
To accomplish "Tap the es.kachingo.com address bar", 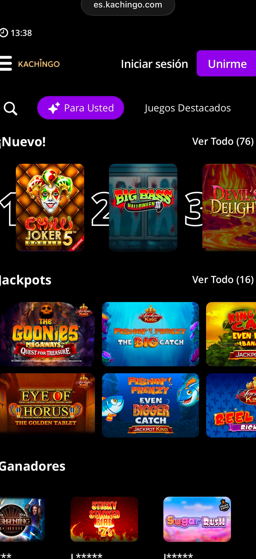I will (128, 5).
